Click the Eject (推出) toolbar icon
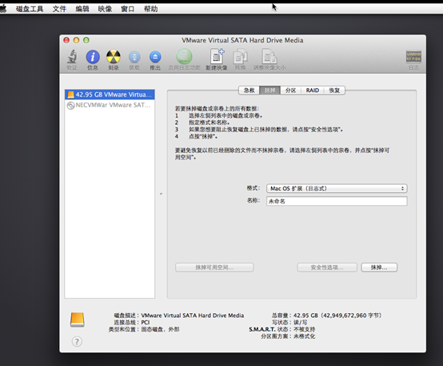The width and height of the screenshot is (443, 366). [x=155, y=57]
